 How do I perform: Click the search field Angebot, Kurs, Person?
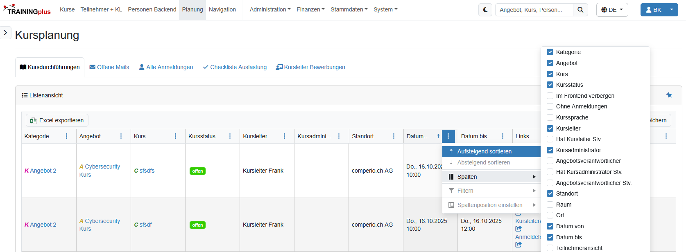click(534, 10)
